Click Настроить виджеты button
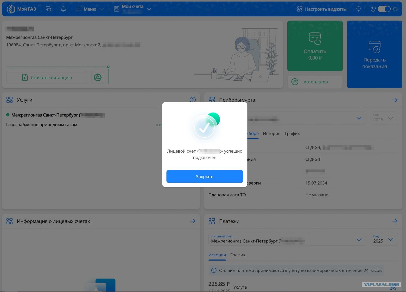Screen dimensions: 406x292 [322, 9]
